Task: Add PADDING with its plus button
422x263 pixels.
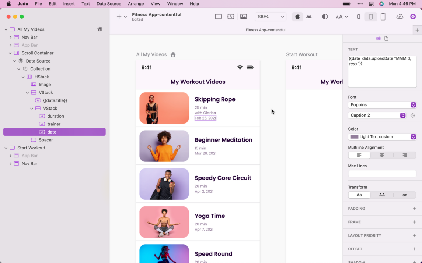Action: click(x=415, y=209)
